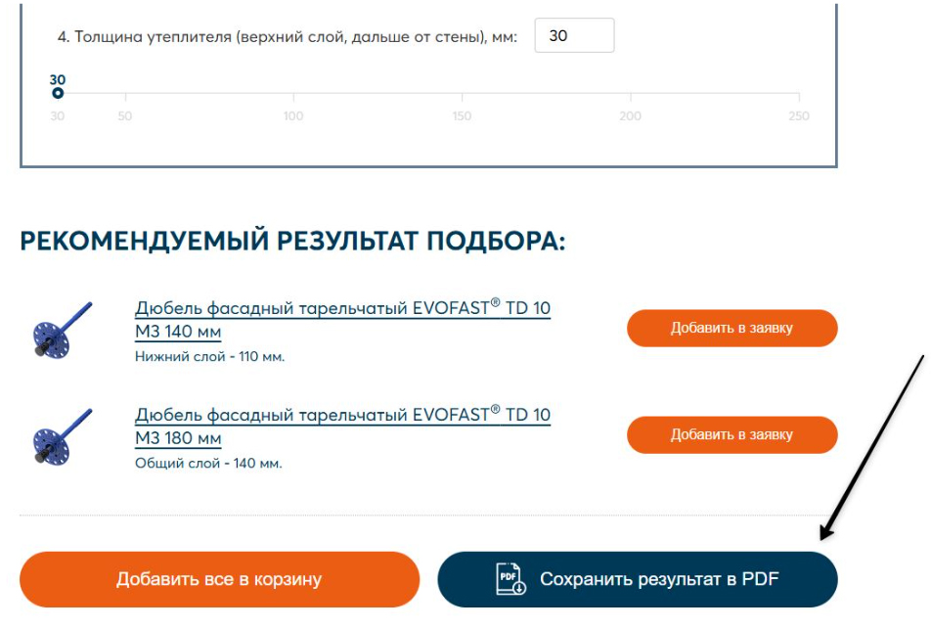Click the 'Общий слой - 140 мм' note
This screenshot has width=931, height=629.
tap(208, 464)
